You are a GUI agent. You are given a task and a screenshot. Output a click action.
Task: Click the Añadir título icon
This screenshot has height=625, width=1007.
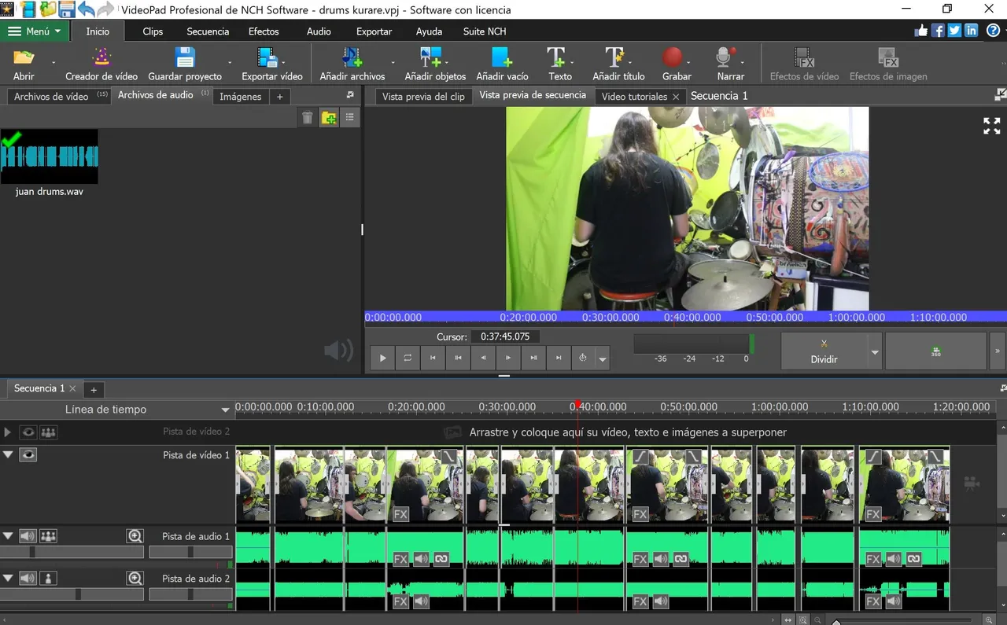tap(614, 57)
